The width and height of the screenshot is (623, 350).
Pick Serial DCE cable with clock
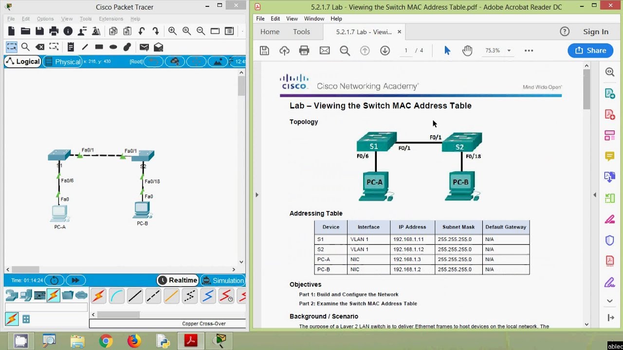click(226, 296)
